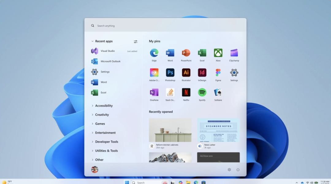This screenshot has width=331, height=184.
Task: Click the power button icon
Action: 238,170
